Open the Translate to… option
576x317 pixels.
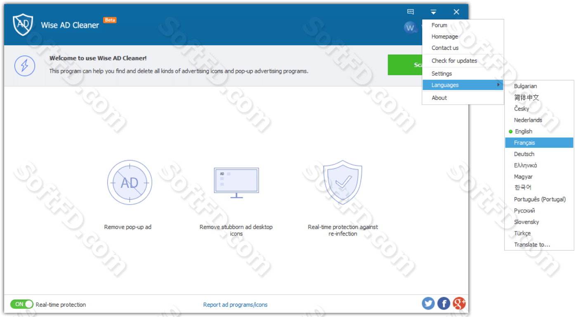pyautogui.click(x=539, y=245)
